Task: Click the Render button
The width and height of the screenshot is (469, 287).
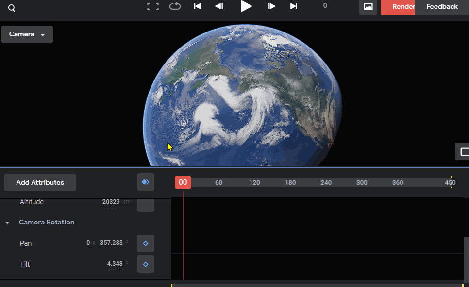Action: point(398,7)
